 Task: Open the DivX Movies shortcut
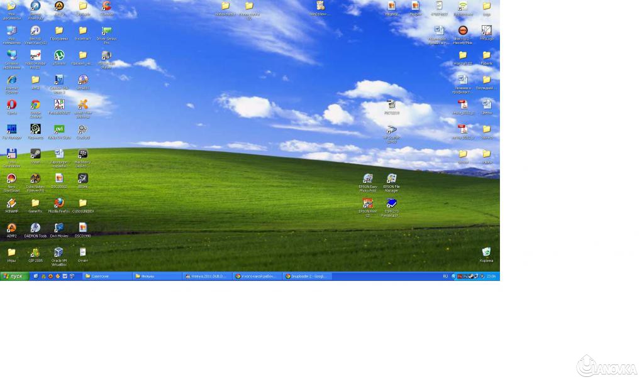[x=59, y=231]
